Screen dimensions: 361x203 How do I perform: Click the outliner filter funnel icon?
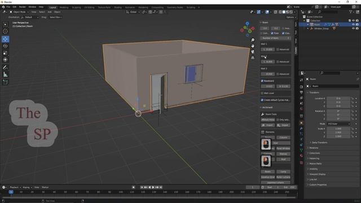click(x=351, y=12)
